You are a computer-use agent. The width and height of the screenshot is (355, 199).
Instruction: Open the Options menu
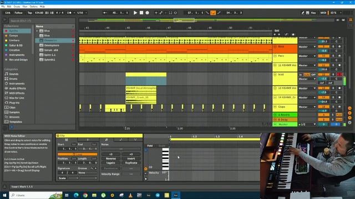click(x=33, y=7)
